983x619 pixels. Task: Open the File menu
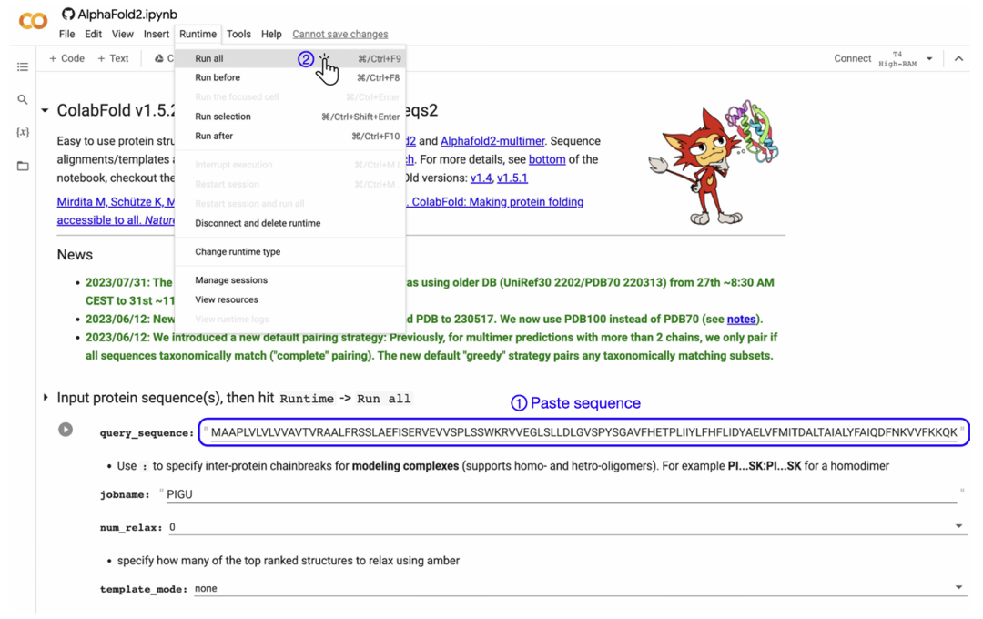66,34
